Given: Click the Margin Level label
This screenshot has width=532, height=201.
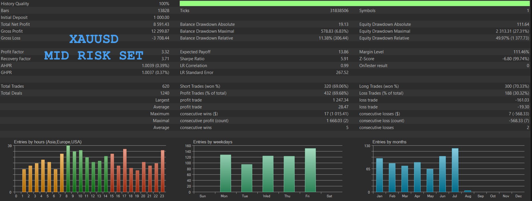Looking at the screenshot, I should point(371,52).
